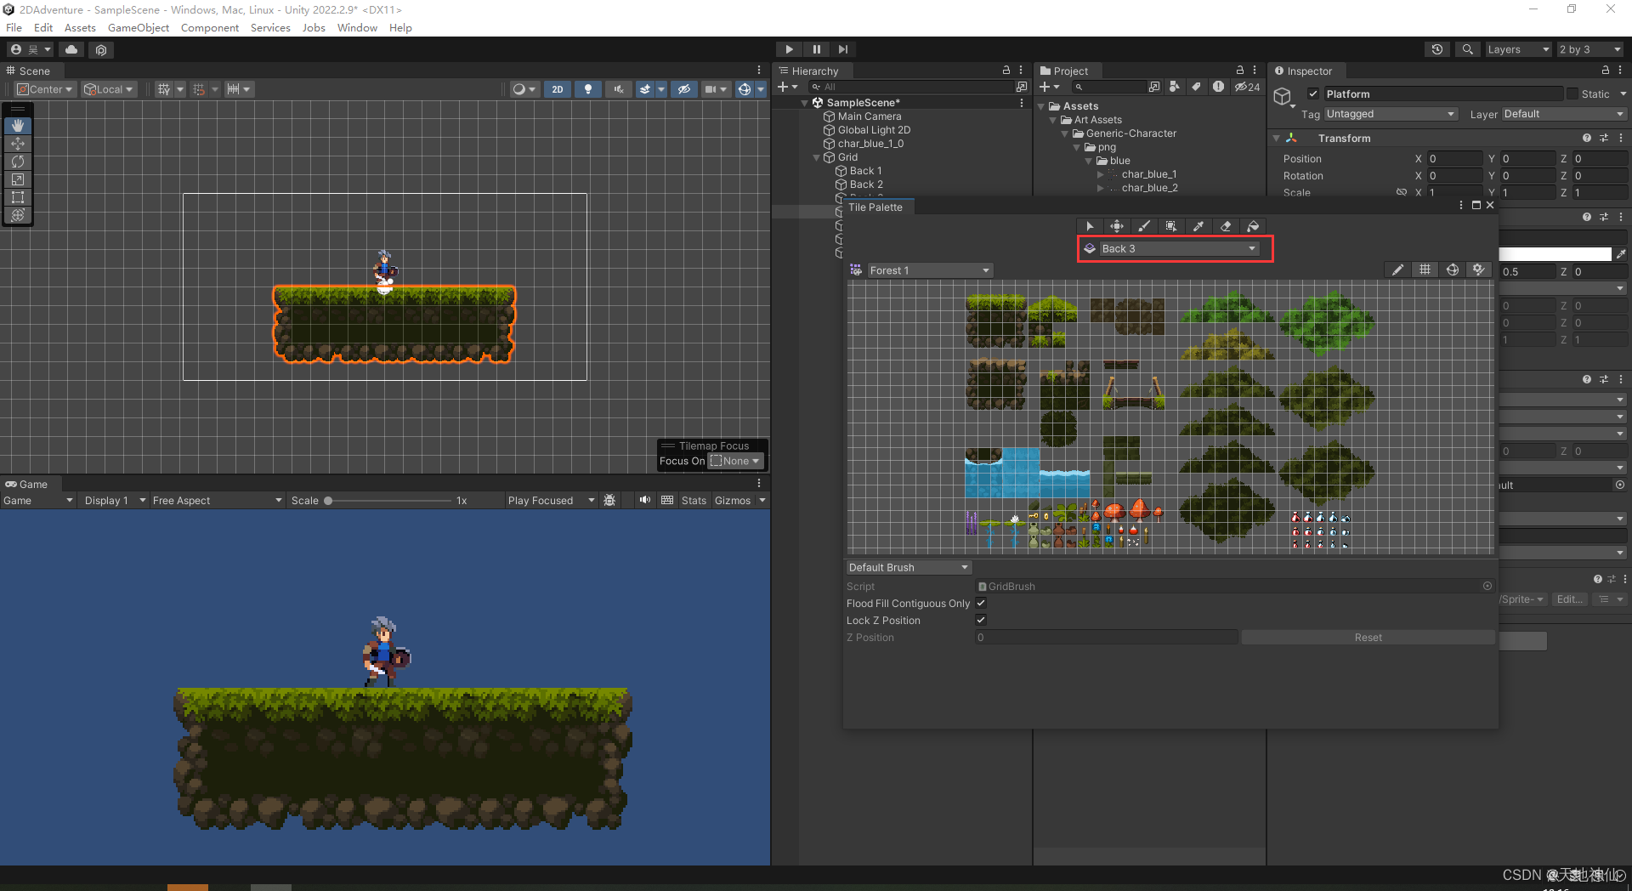Viewport: 1632px width, 891px height.
Task: Toggle the Inspector lock icon
Action: [1605, 71]
